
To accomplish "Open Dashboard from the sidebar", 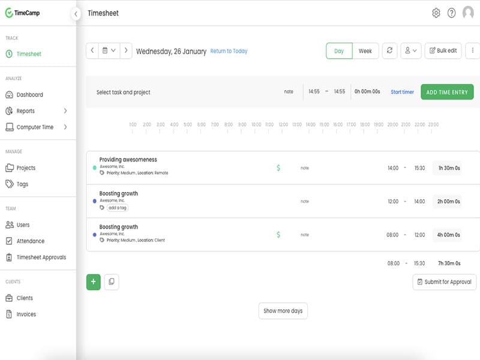I will [29, 95].
